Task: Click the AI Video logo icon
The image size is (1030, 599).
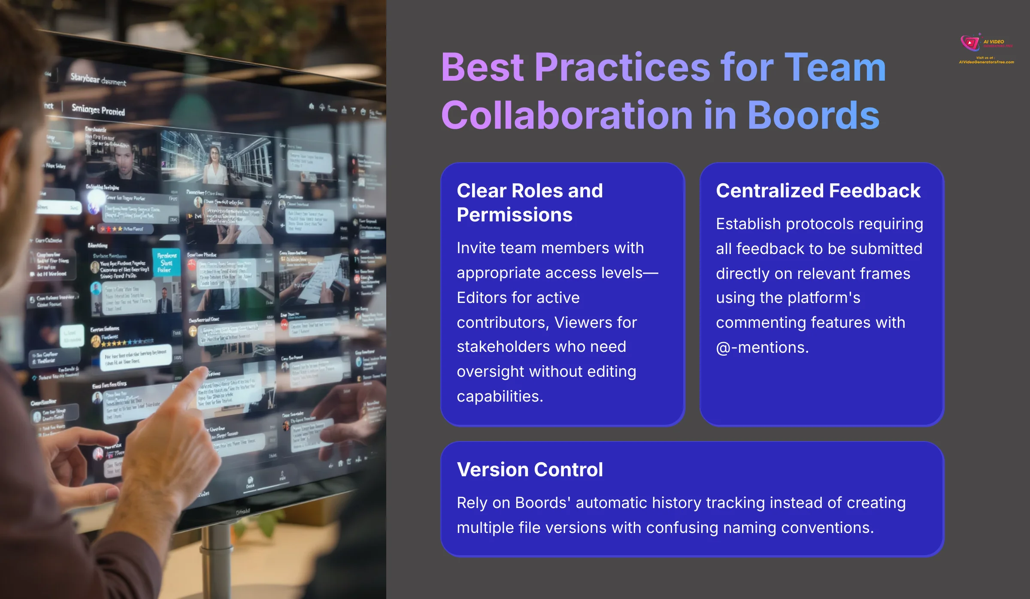Action: click(971, 42)
